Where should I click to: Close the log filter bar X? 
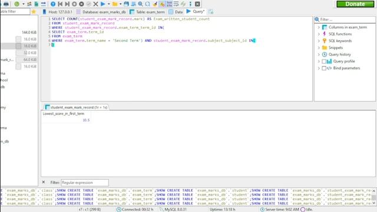click(44, 182)
